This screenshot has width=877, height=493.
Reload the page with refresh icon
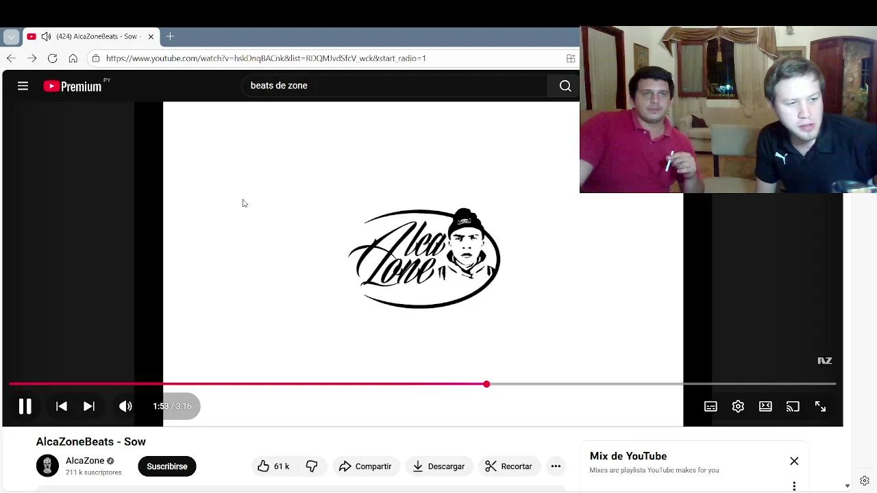52,58
